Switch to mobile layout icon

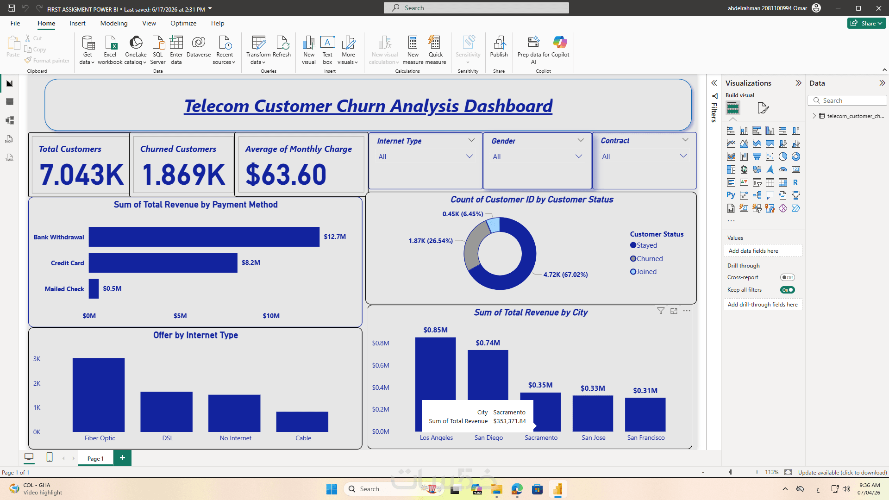pyautogui.click(x=50, y=457)
